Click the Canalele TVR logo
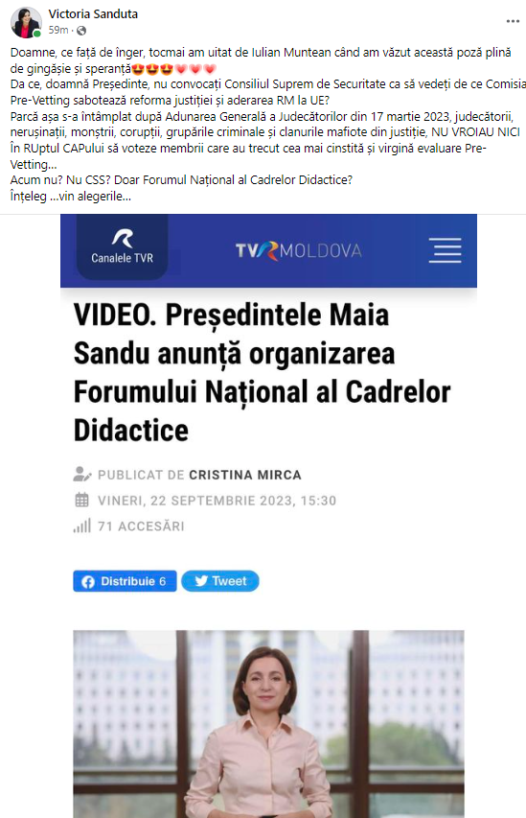 click(123, 246)
